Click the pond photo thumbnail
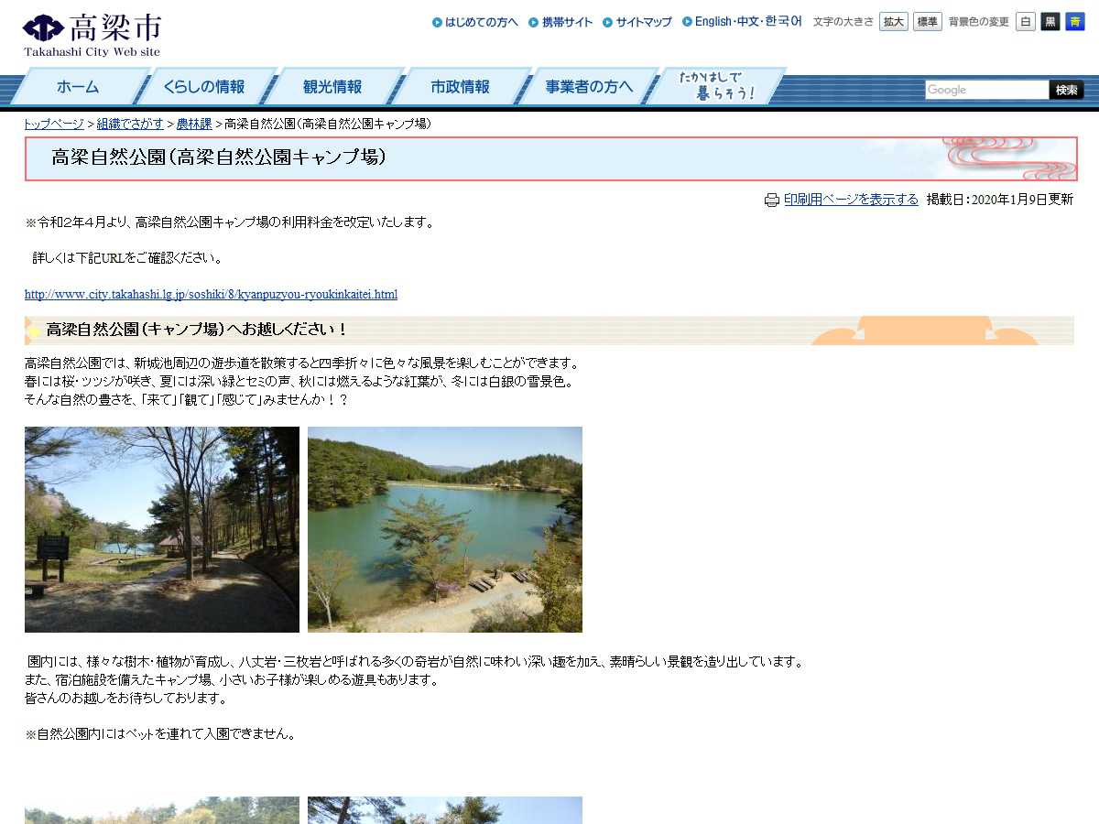Image resolution: width=1099 pixels, height=824 pixels. (x=445, y=529)
